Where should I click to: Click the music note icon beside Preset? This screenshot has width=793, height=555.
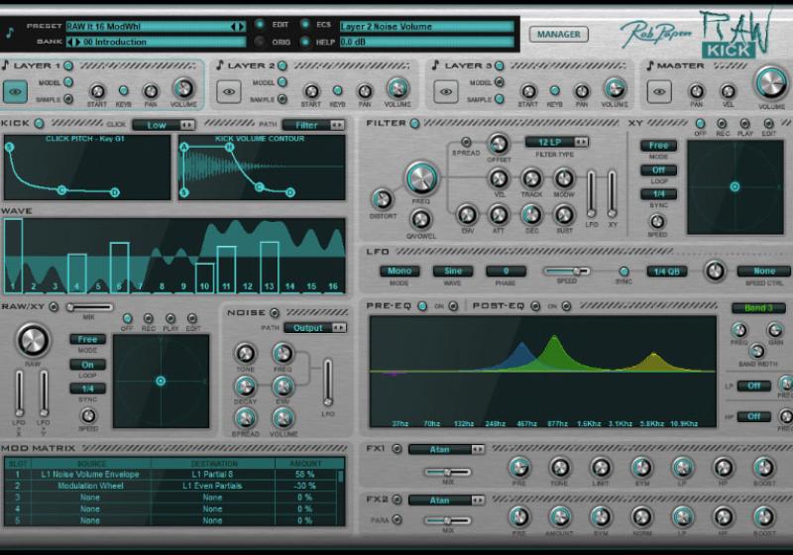tap(10, 34)
